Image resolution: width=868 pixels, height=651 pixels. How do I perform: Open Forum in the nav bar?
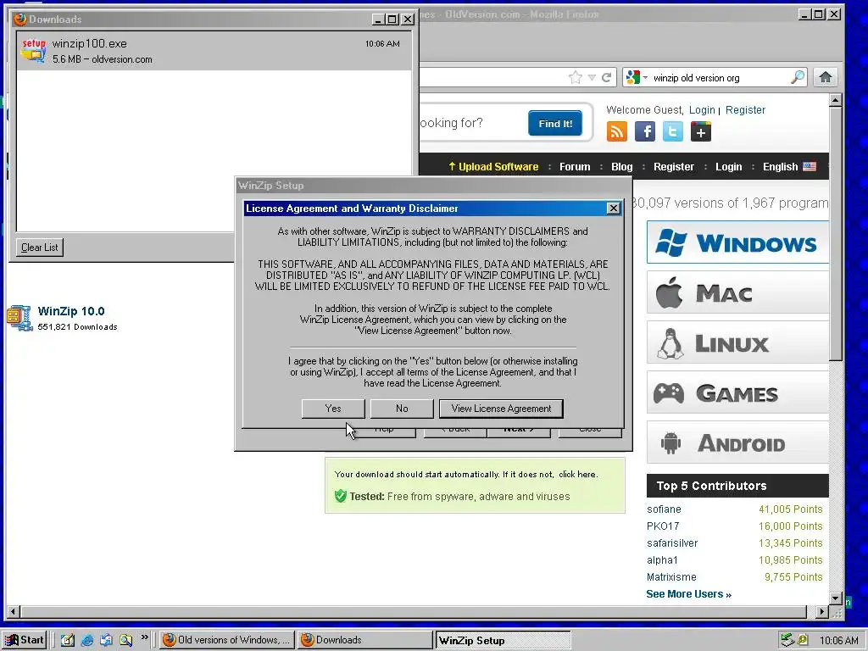coord(575,167)
